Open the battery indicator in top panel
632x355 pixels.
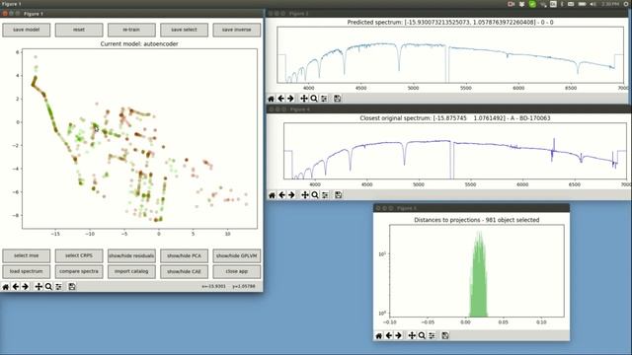pos(582,4)
